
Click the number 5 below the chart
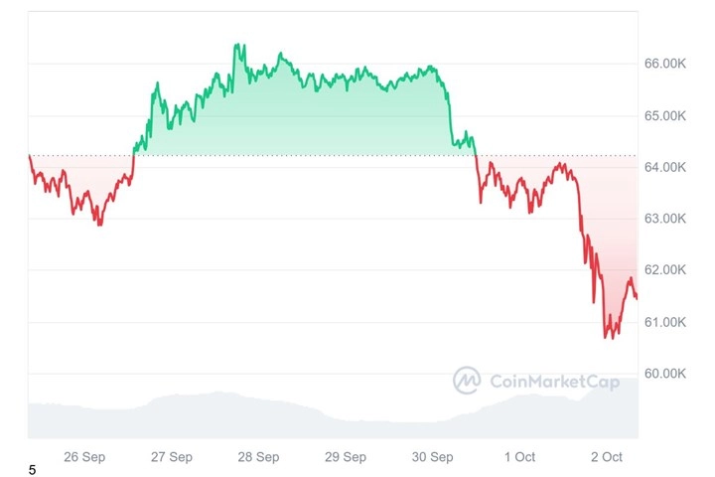[x=32, y=468]
